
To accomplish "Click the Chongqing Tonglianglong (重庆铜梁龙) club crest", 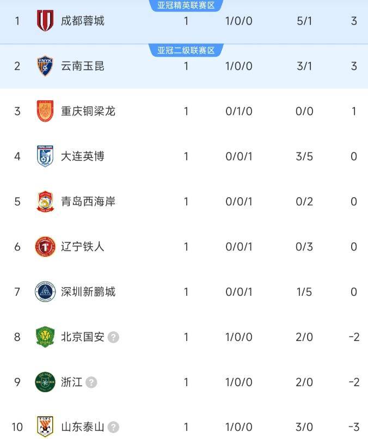I will tap(45, 111).
